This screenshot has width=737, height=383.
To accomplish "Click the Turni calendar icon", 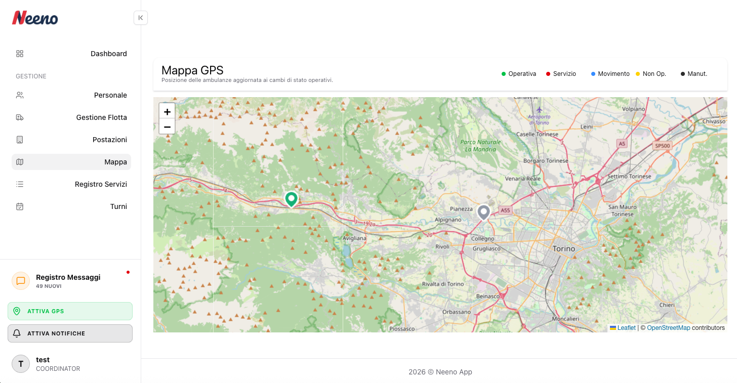I will click(x=20, y=206).
